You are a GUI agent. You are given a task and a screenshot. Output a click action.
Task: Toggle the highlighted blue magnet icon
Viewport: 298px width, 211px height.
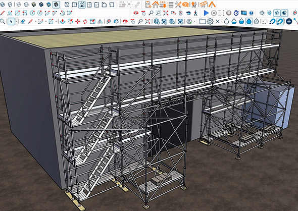(280, 21)
